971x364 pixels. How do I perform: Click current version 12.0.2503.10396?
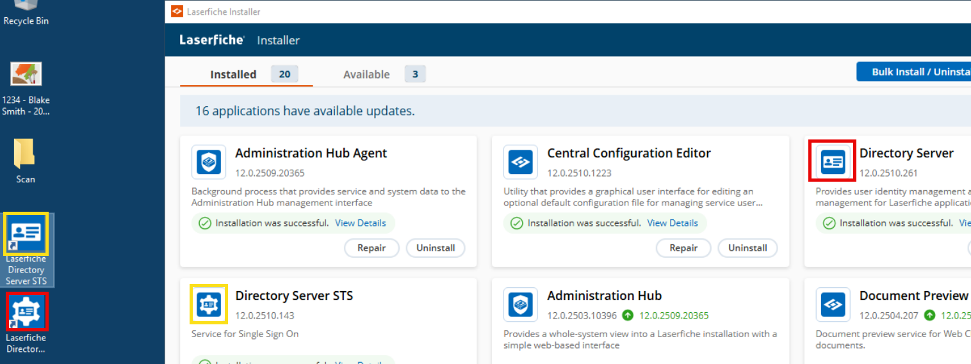click(x=582, y=315)
